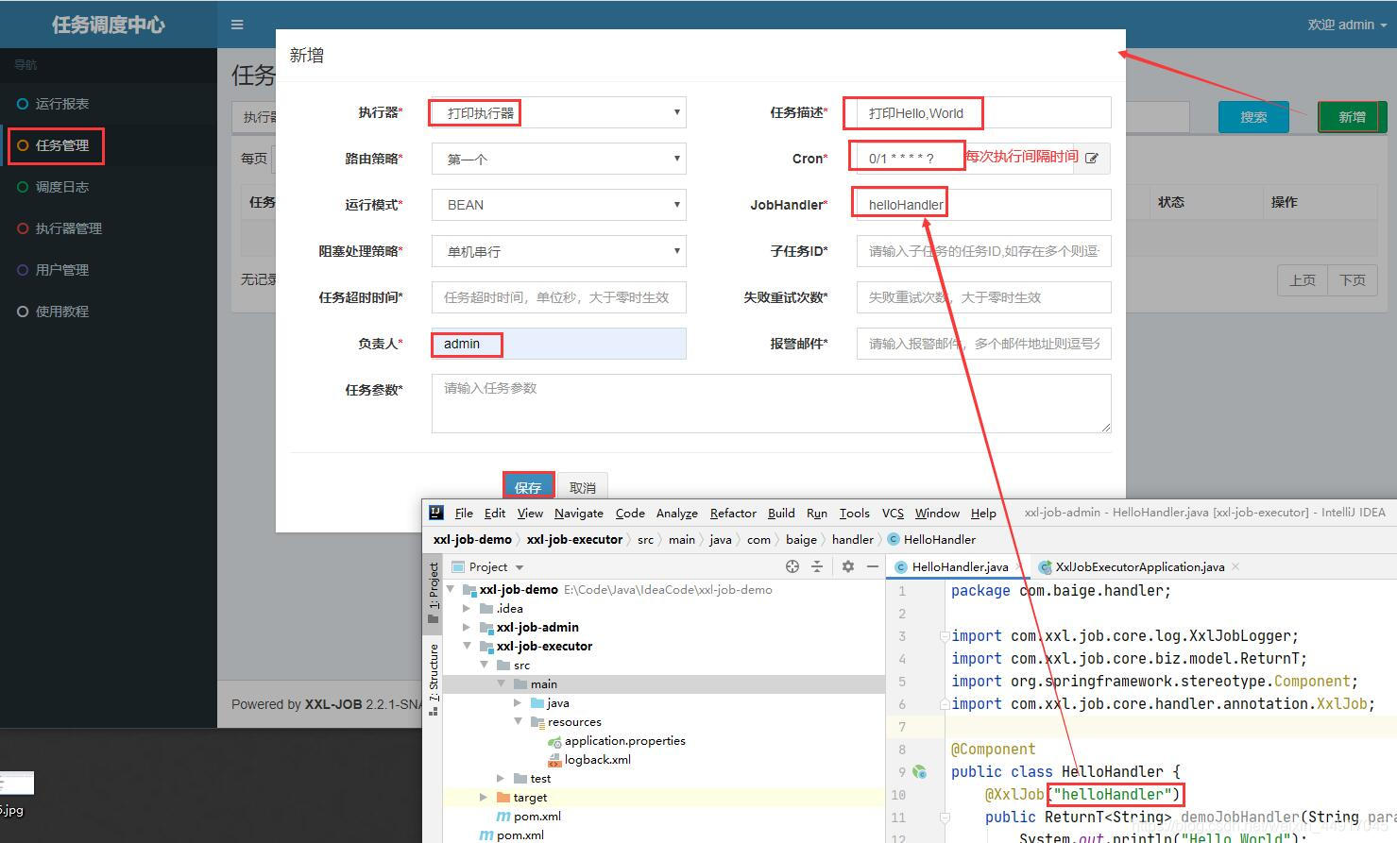Click the Spring bean gutter icon on line 9
This screenshot has height=843, width=1397.
coord(919,772)
